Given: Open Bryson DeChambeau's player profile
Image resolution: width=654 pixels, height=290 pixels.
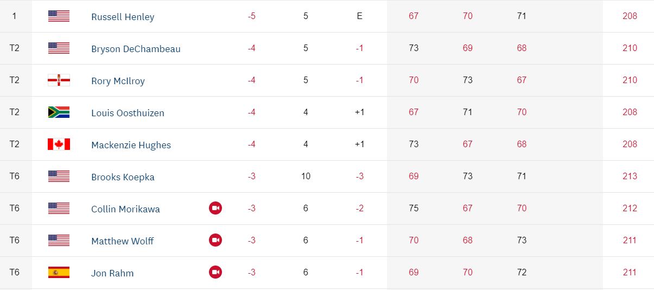Looking at the screenshot, I should click(x=136, y=49).
